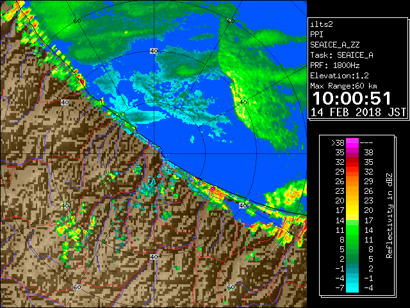Click the radar site name "ilts2"
410x308 pixels.
pyautogui.click(x=322, y=24)
